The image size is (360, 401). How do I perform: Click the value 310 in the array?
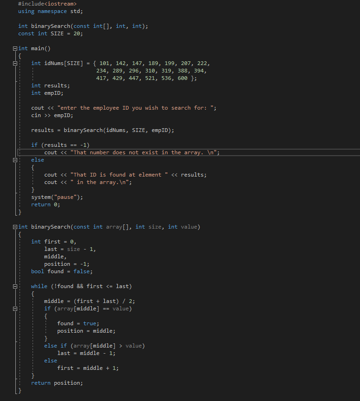coord(150,71)
